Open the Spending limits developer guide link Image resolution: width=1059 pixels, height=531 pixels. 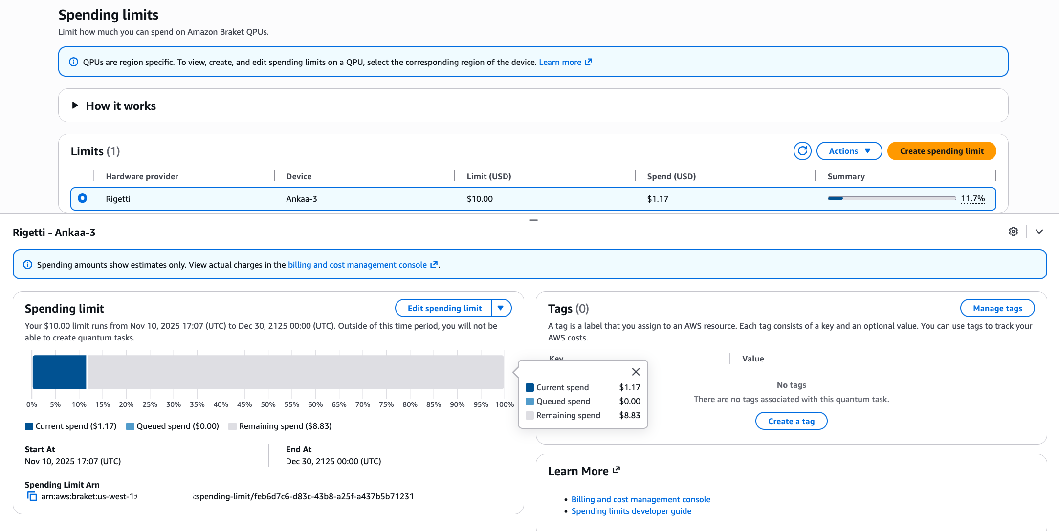(631, 511)
